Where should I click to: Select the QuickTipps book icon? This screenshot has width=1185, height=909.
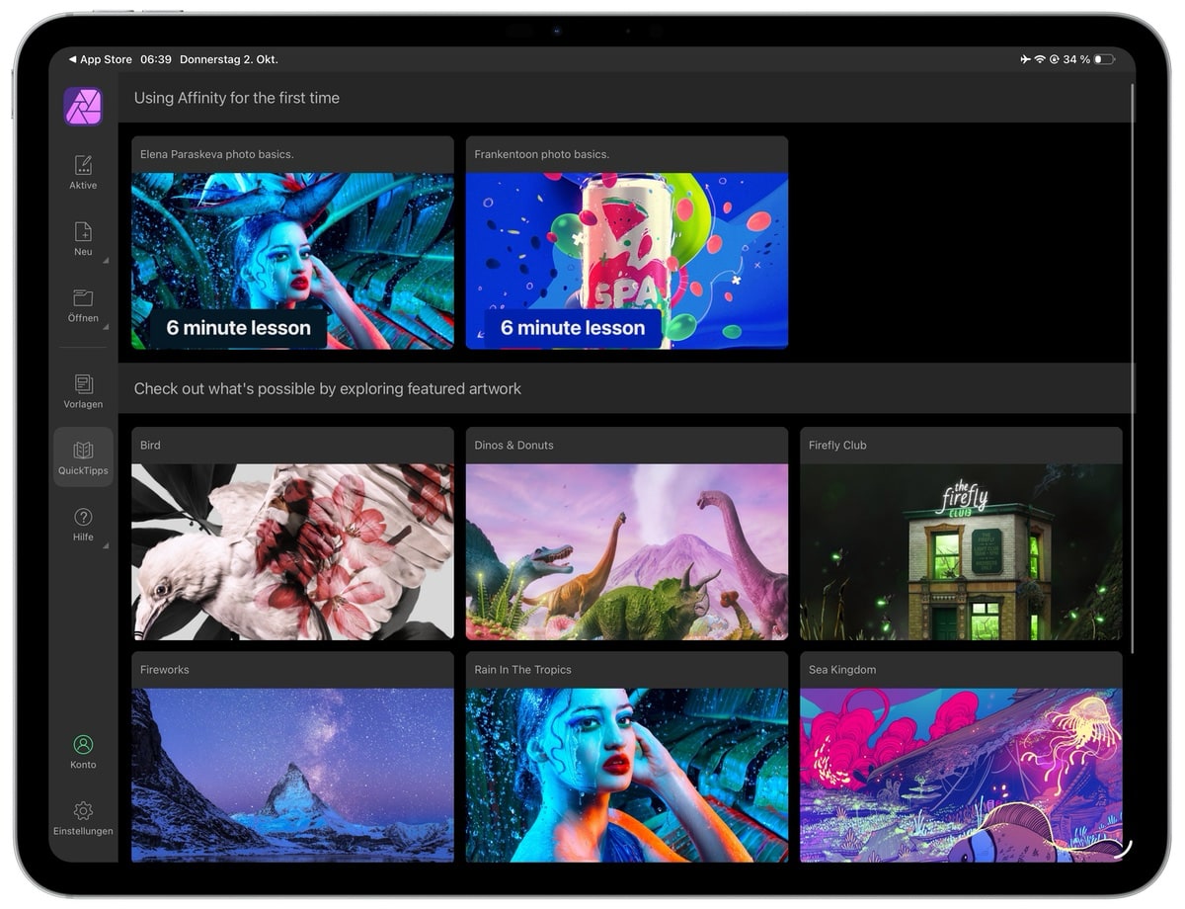(83, 451)
